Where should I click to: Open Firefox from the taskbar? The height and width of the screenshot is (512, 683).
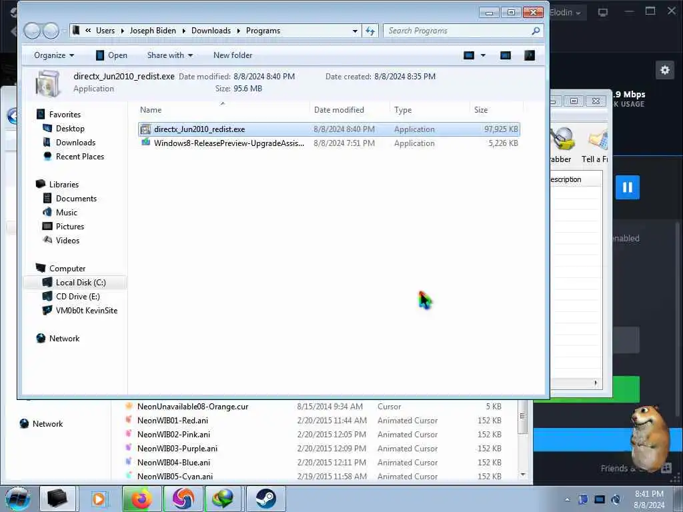tap(141, 499)
